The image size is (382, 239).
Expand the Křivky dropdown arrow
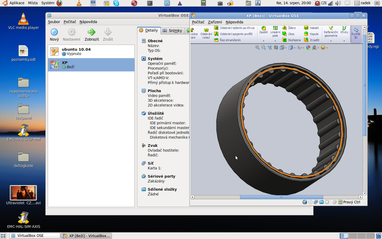344,41
